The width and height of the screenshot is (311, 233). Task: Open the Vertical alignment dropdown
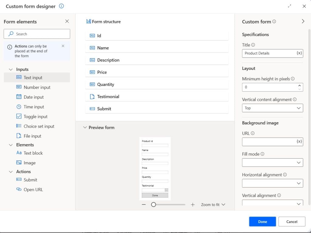(272, 203)
